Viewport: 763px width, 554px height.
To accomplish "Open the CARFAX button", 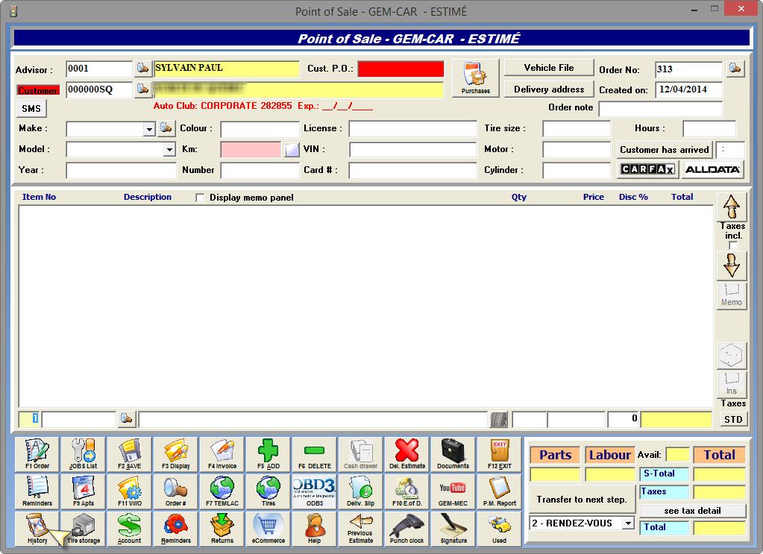I will (647, 169).
